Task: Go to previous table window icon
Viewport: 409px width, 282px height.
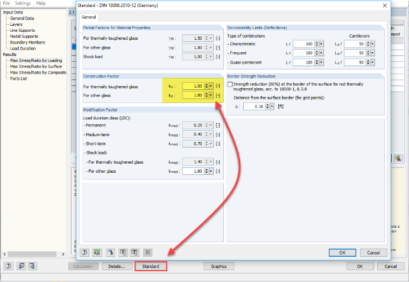Action: coord(21,266)
